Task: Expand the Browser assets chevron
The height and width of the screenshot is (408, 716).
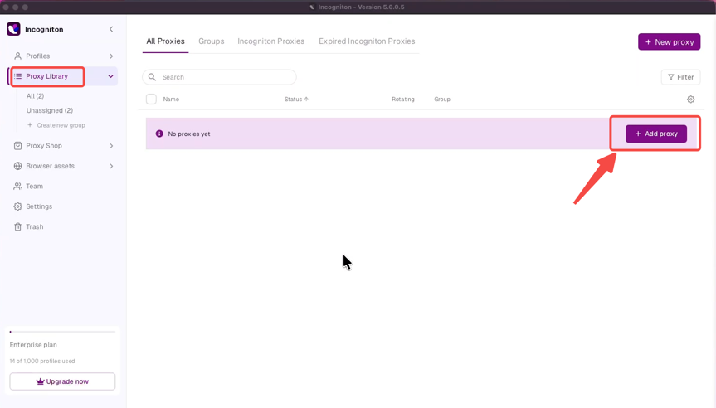Action: click(111, 166)
